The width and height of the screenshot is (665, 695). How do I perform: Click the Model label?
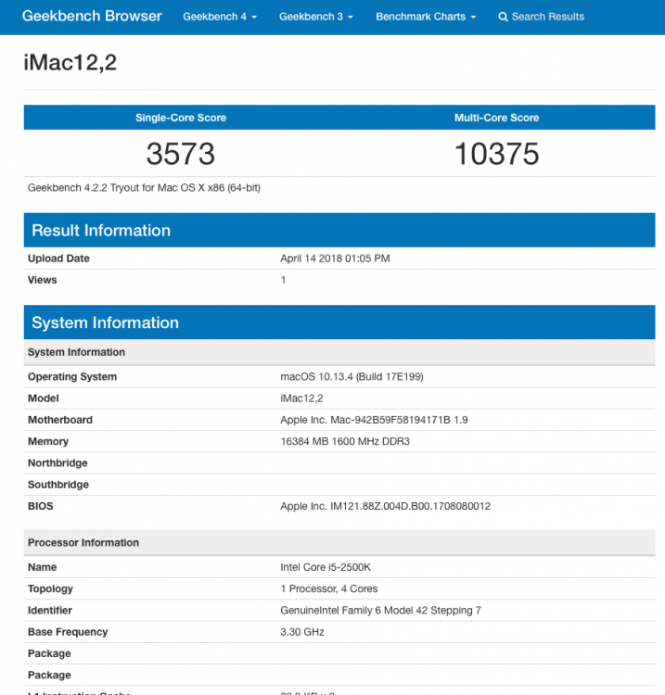[x=43, y=398]
